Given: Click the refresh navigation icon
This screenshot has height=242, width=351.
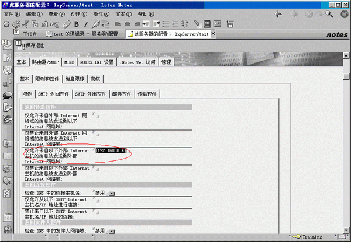Looking at the screenshot, I should (x=319, y=14).
